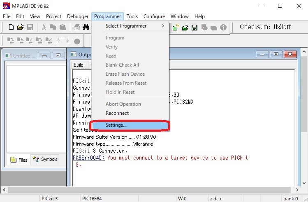Image resolution: width=308 pixels, height=202 pixels.
Task: Click the vertical scrollbar up arrow
Action: [x=304, y=51]
